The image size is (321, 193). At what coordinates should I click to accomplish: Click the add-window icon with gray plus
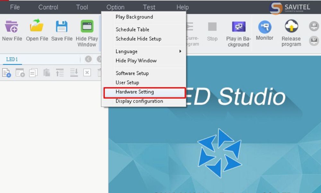click(x=20, y=73)
